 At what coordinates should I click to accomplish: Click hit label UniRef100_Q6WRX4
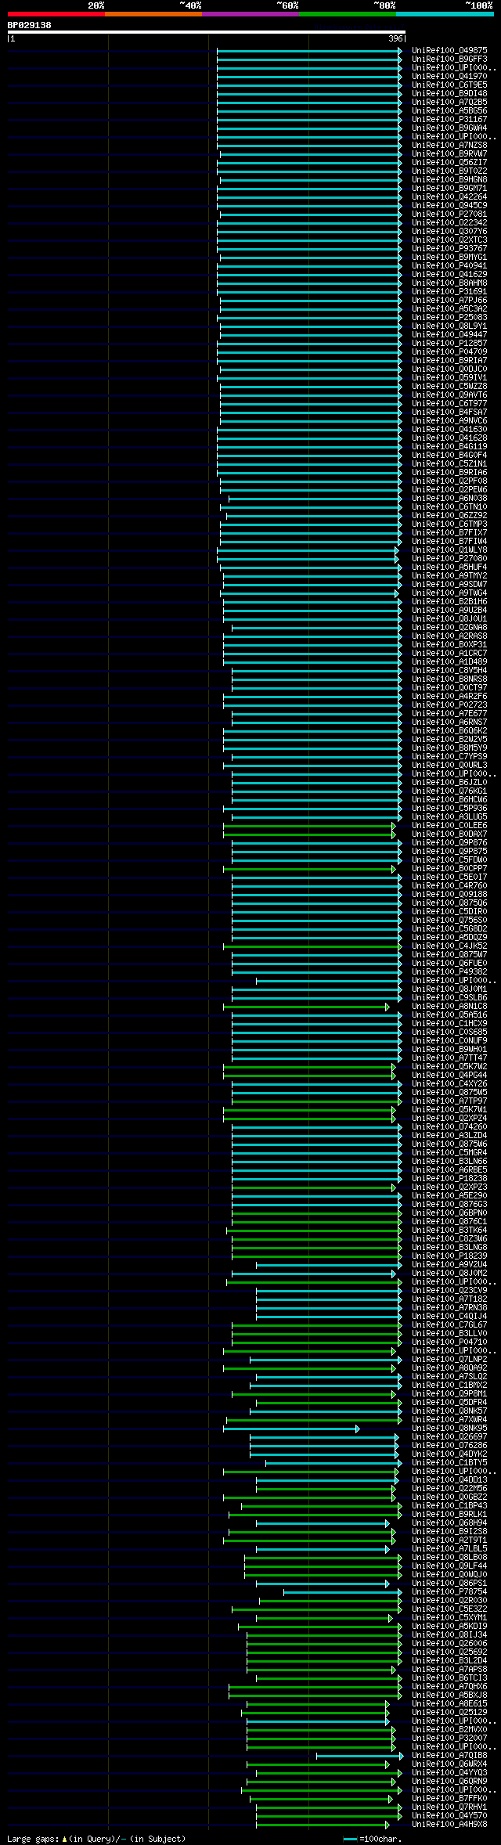tap(449, 1764)
